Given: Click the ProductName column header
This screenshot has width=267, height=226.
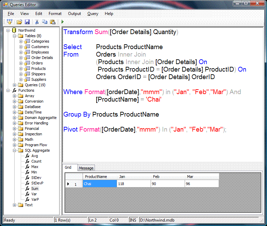Looking at the screenshot, I should point(100,177).
